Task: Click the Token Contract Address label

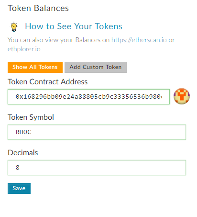Action: [x=48, y=82]
